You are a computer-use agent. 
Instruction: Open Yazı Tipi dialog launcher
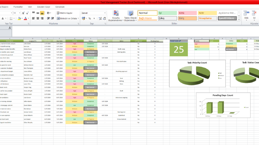[x=28, y=24]
